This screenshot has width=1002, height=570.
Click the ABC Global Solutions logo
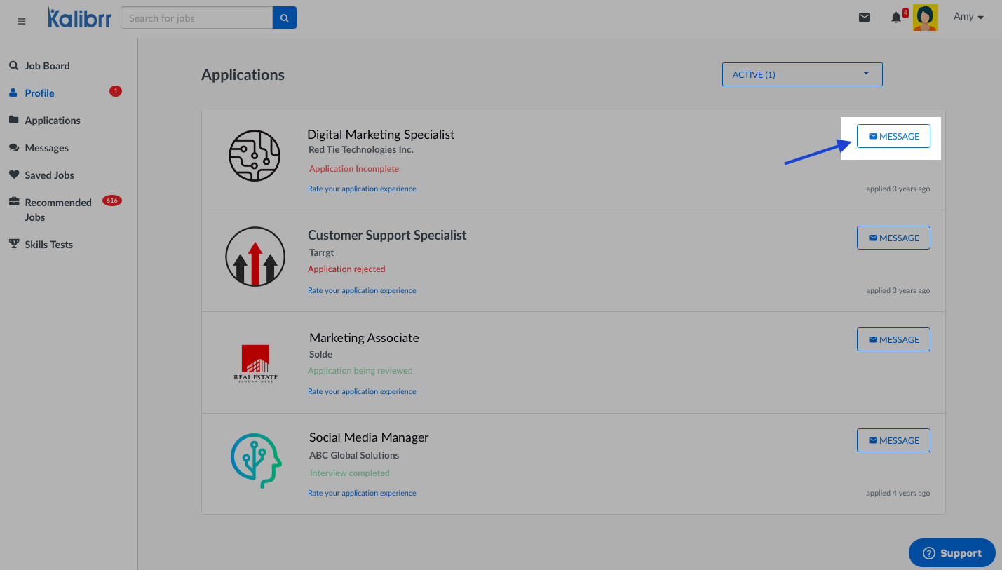pos(256,461)
